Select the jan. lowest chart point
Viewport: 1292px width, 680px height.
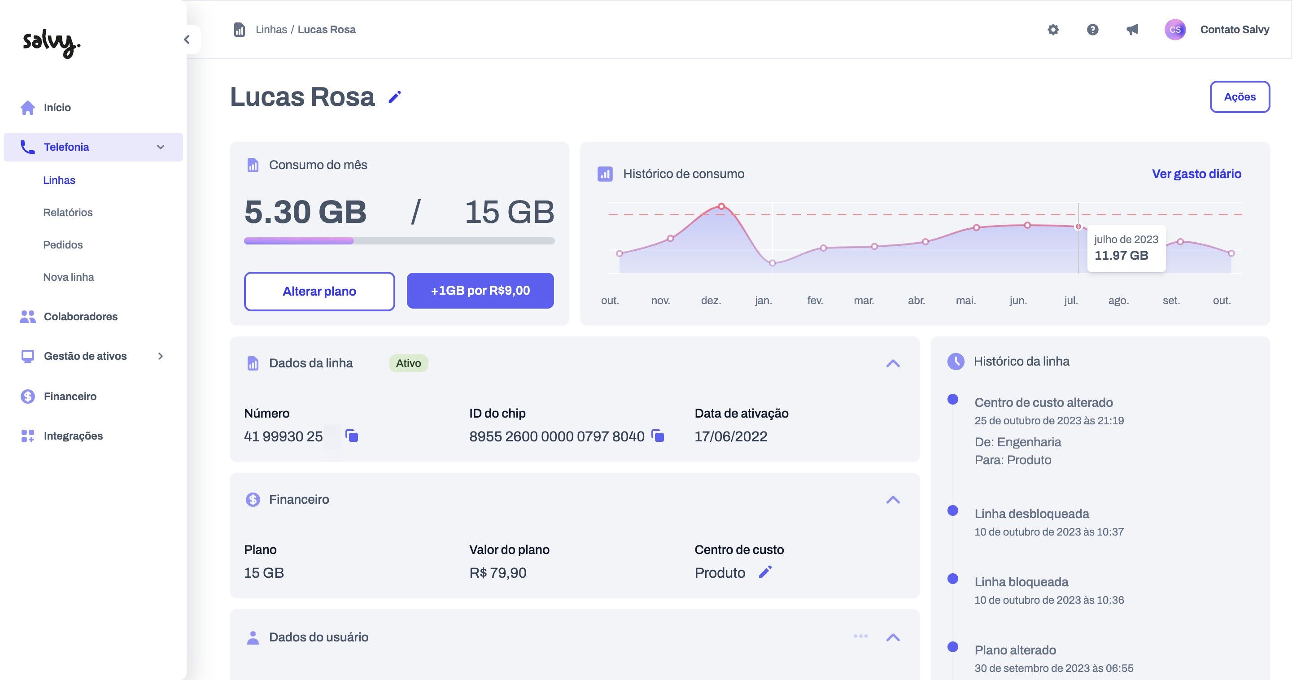point(773,263)
